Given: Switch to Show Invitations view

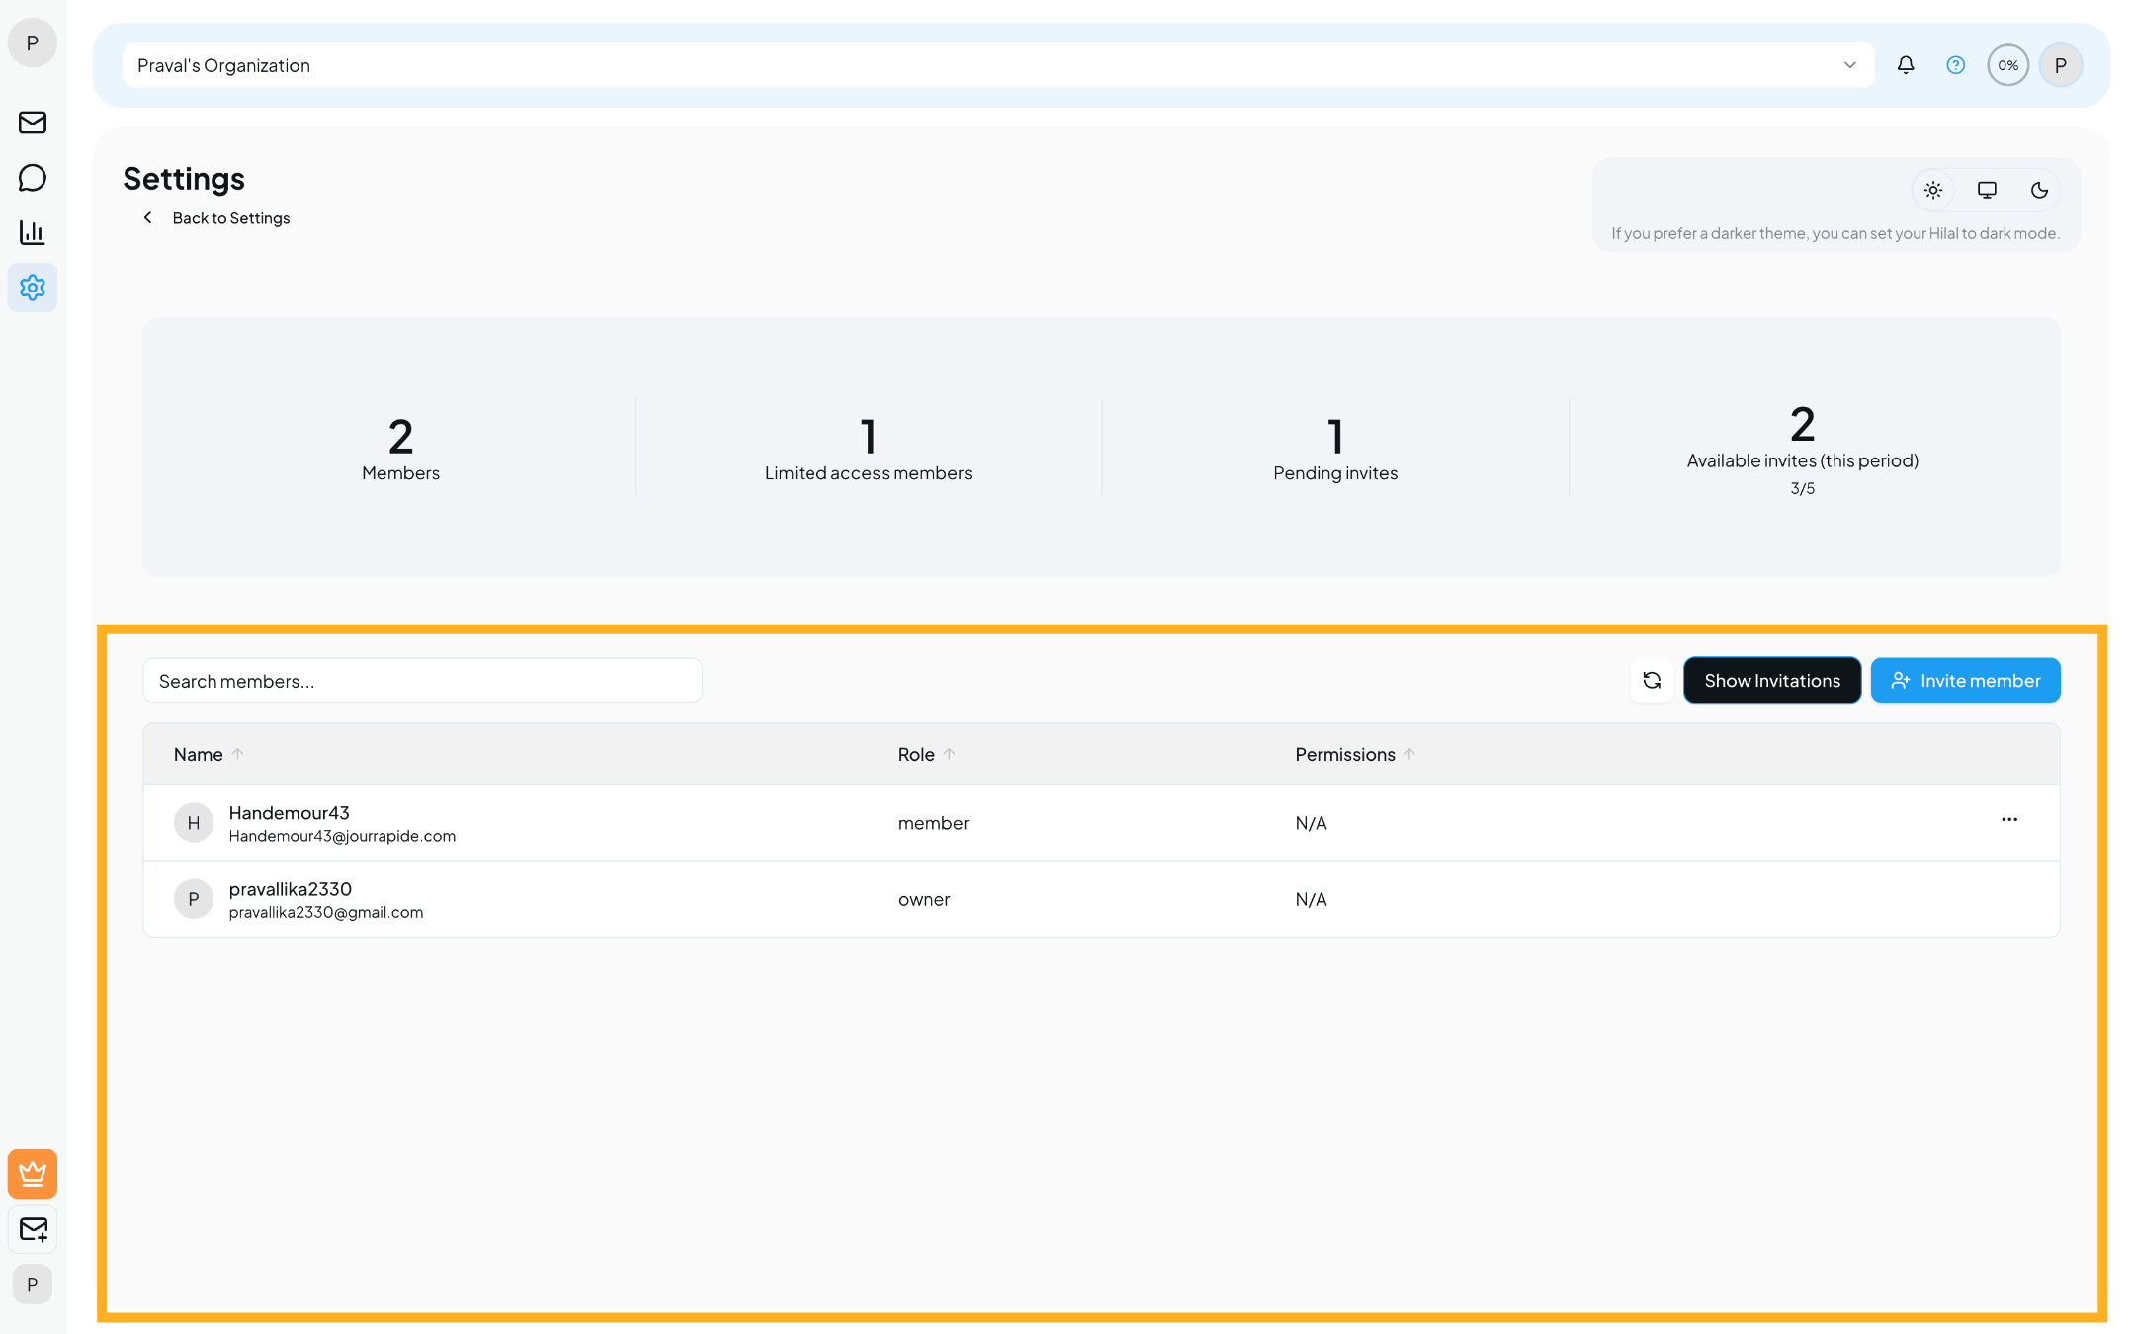Looking at the screenshot, I should click(x=1771, y=680).
